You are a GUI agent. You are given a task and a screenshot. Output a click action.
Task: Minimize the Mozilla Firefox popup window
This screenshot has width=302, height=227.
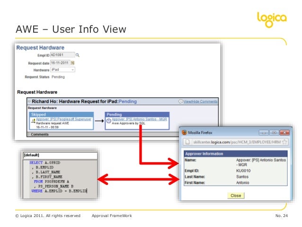click(x=264, y=133)
